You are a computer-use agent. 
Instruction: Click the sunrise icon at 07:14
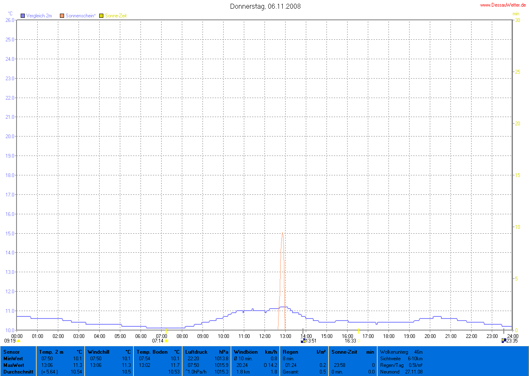point(166,341)
